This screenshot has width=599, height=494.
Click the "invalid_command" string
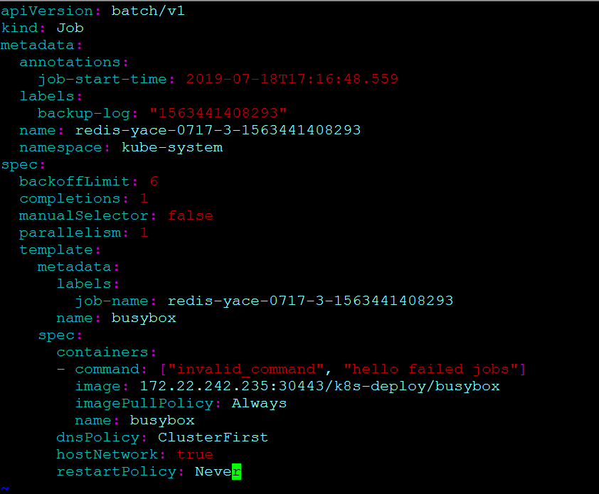(x=246, y=369)
